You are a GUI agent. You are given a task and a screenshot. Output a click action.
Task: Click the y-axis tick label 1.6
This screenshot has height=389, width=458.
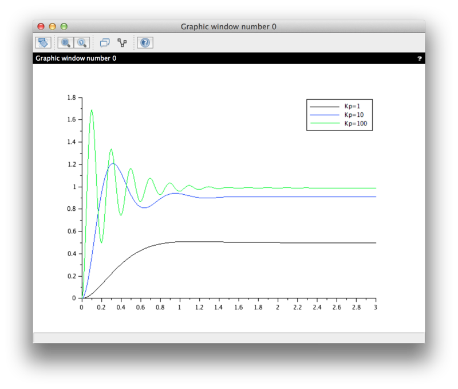click(72, 120)
